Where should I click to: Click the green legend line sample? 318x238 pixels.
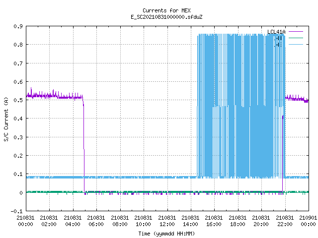(x=296, y=38)
